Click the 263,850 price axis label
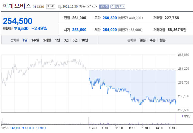Viewport: 193px width, 133px height. pos(183,55)
